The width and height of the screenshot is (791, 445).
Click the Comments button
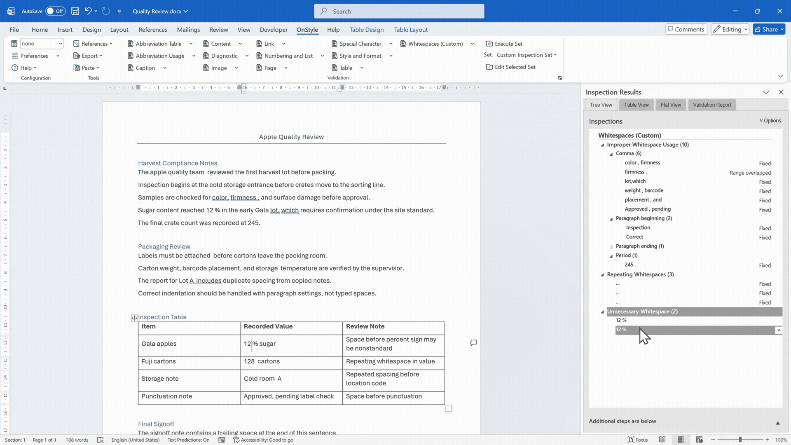click(686, 29)
